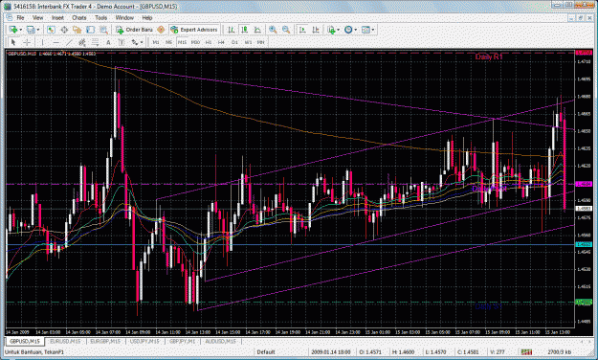The height and width of the screenshot is (360, 598).
Task: Switch to the EURUSD,M15 chart tab
Action: click(x=65, y=341)
